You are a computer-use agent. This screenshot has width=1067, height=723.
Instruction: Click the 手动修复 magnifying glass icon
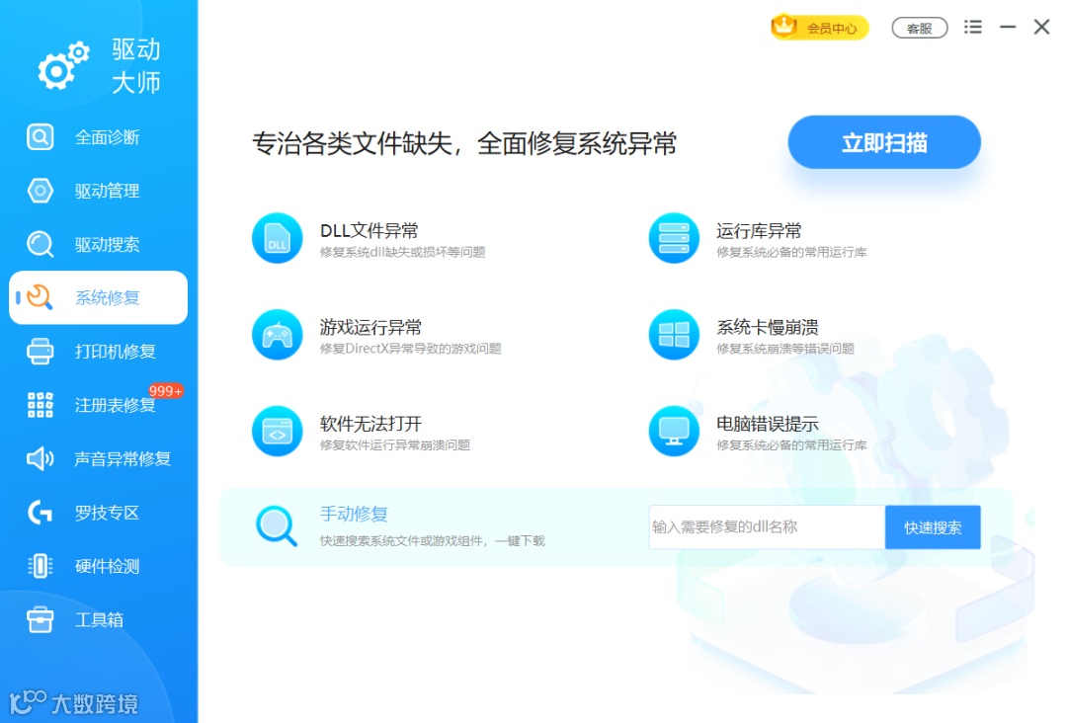[277, 525]
